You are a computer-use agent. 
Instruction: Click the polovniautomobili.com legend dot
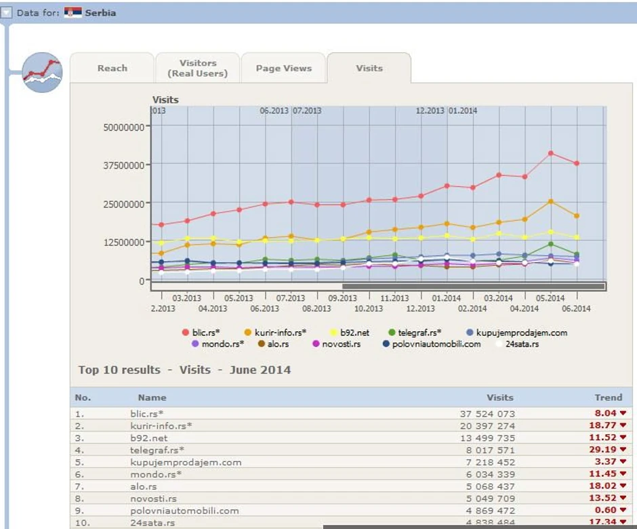click(x=386, y=344)
